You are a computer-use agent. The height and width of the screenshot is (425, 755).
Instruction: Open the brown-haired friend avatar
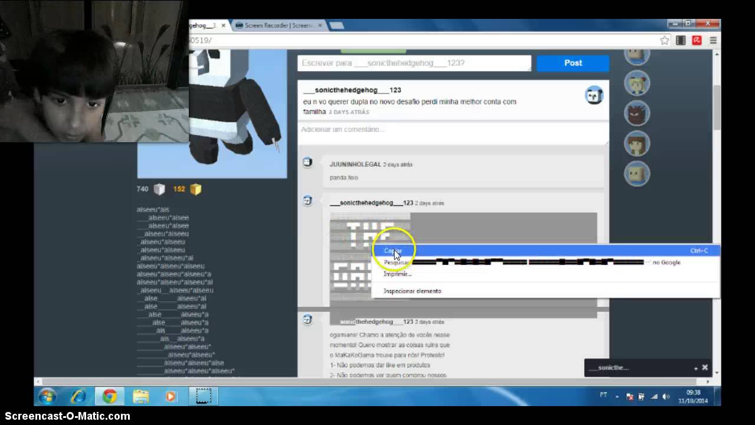pos(637,143)
